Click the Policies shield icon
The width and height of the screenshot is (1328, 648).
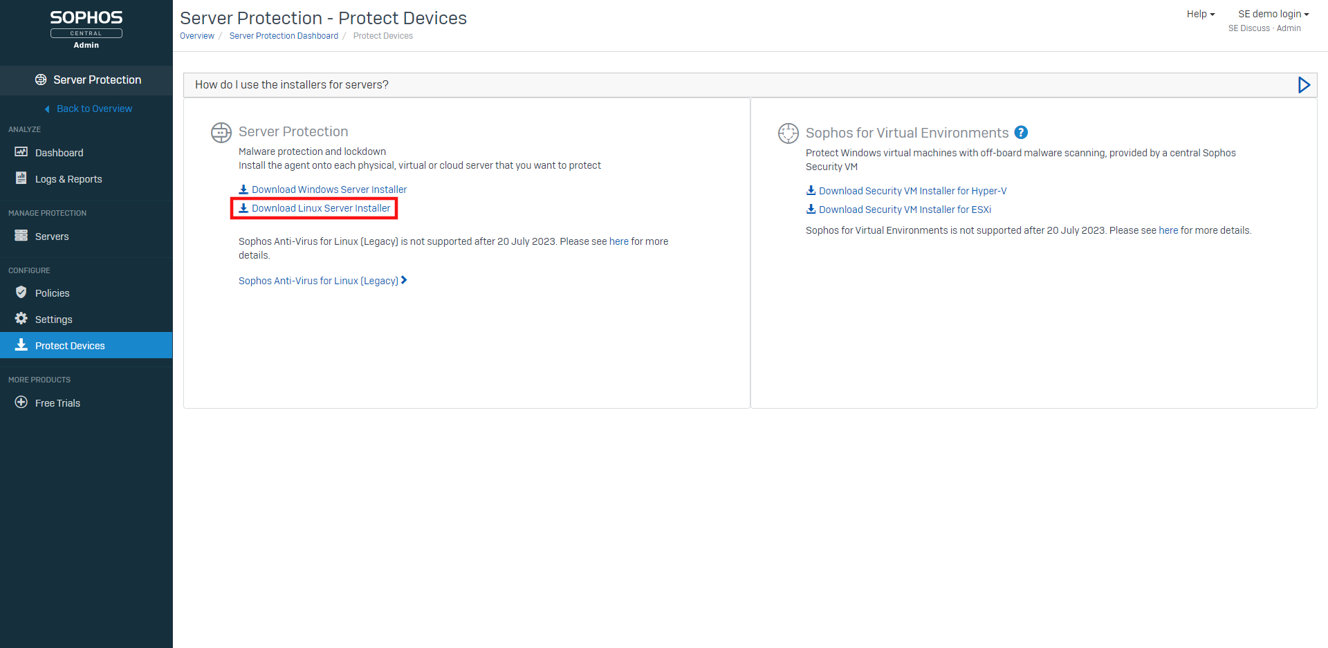click(x=21, y=293)
